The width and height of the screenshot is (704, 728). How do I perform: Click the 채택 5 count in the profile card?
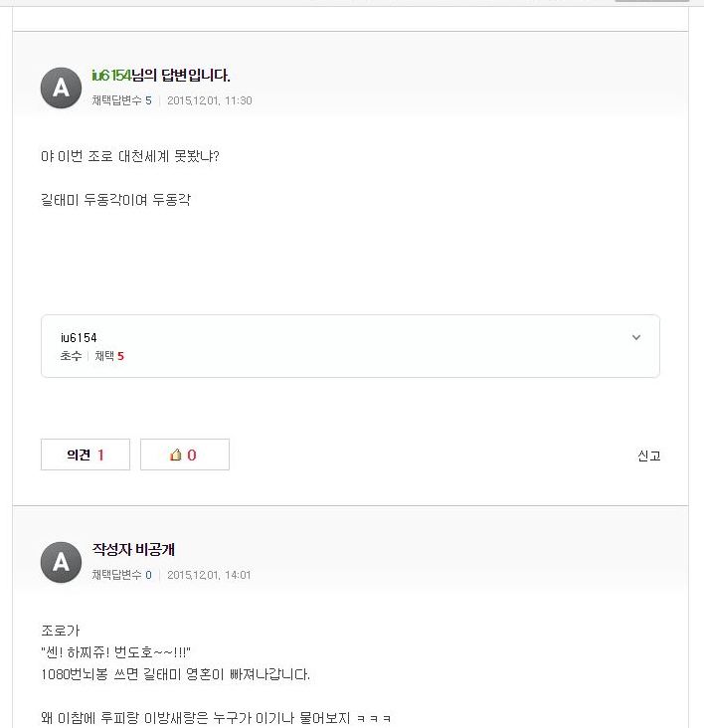pyautogui.click(x=109, y=356)
